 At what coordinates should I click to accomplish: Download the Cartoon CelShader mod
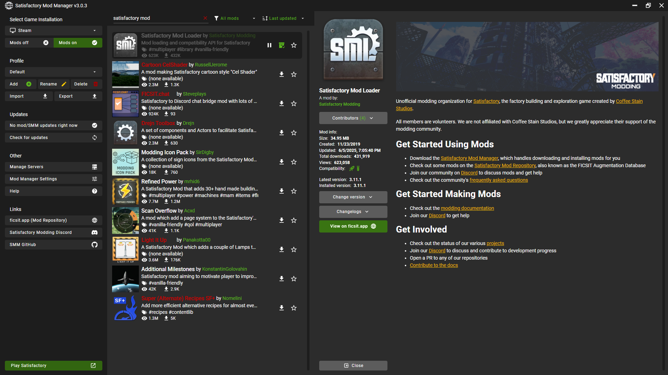click(x=282, y=74)
